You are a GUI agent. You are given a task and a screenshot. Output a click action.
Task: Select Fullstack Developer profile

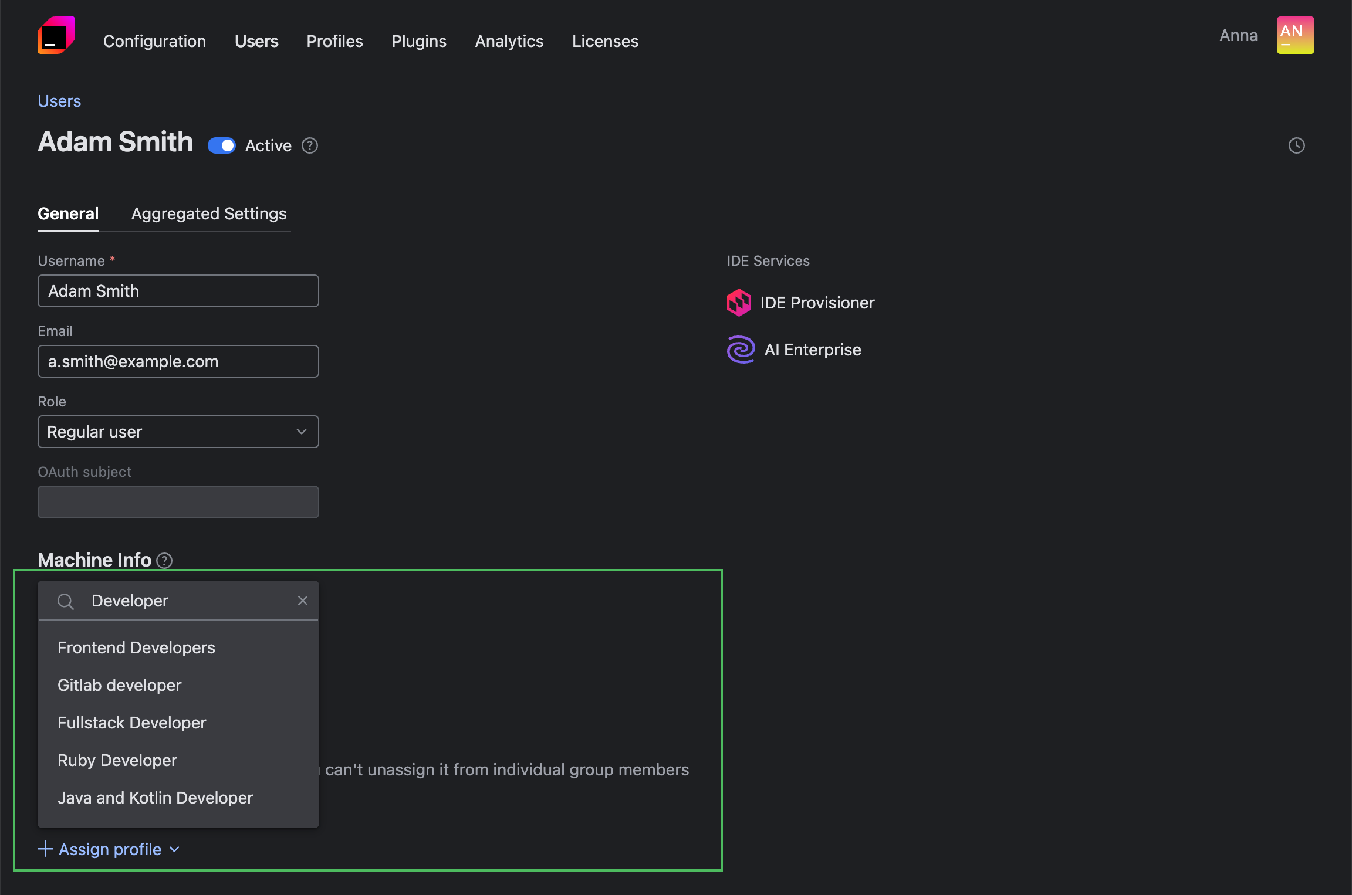[178, 723]
